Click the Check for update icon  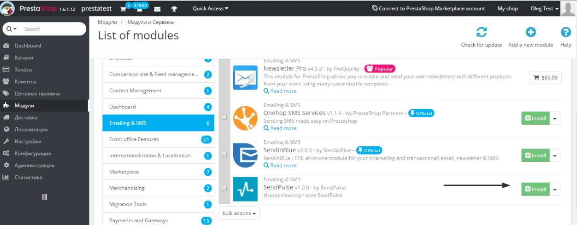pyautogui.click(x=481, y=32)
